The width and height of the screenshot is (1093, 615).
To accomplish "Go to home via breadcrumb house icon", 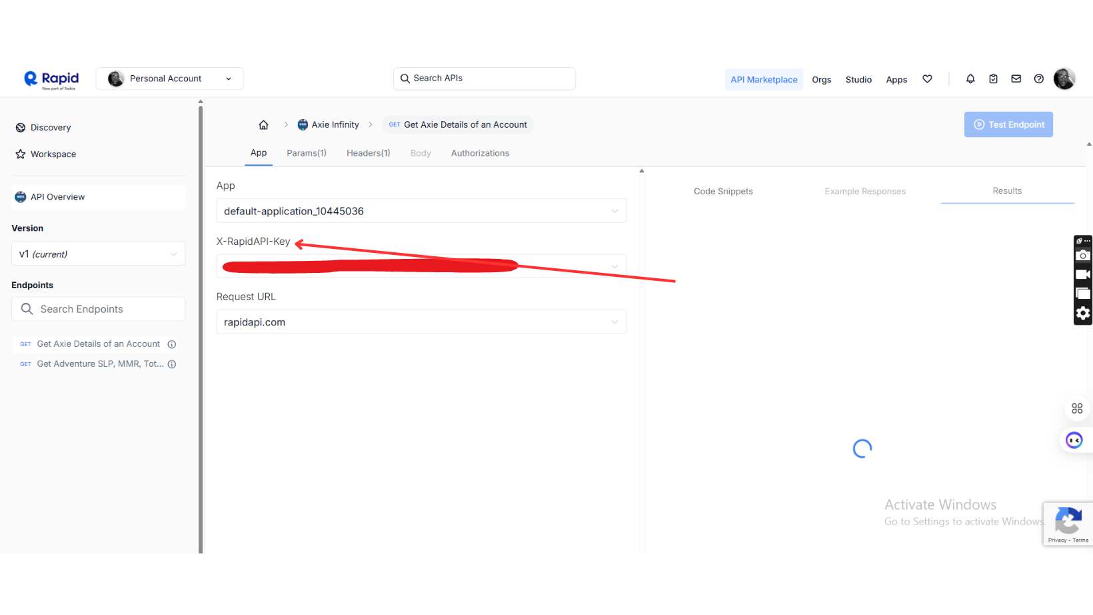I will click(x=263, y=124).
